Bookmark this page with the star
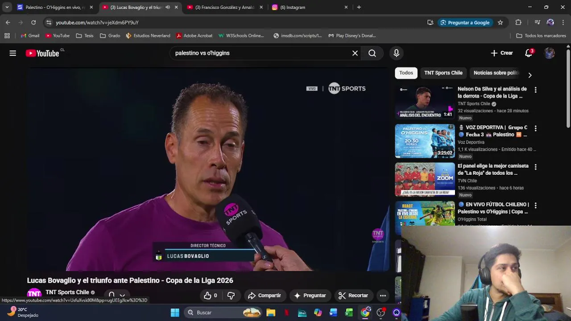Viewport: 571px width, 321px height. [x=500, y=22]
